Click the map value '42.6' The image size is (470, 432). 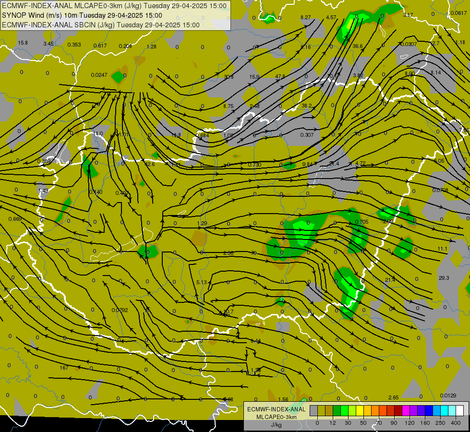150,164
